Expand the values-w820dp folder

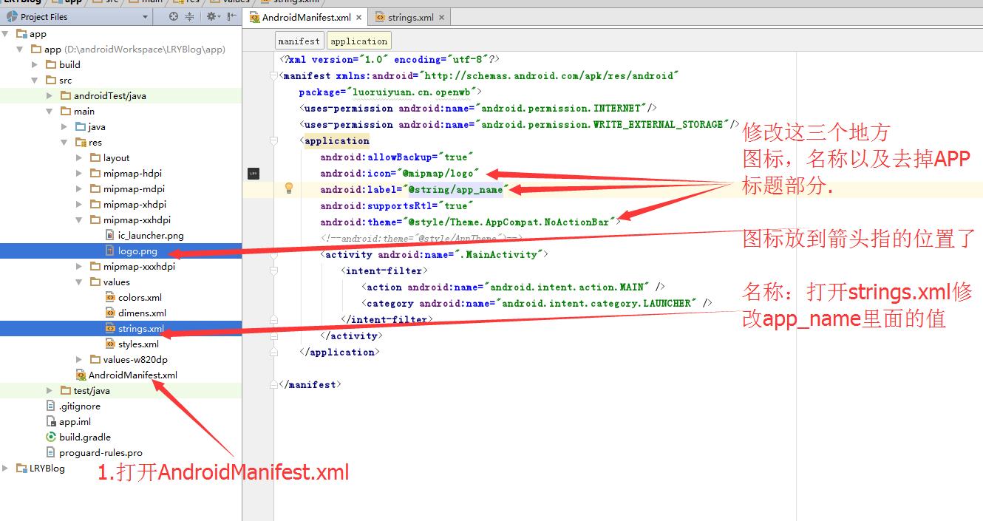point(79,359)
